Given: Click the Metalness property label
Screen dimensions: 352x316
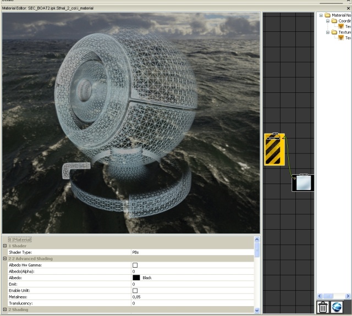Looking at the screenshot, I should 18,297.
